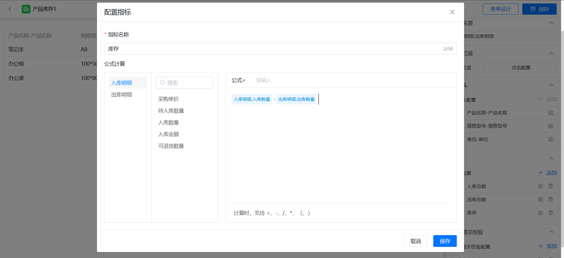Click edit icon for 库存 indicator

(541, 213)
